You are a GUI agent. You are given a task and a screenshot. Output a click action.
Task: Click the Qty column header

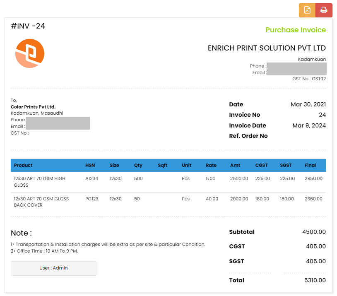tap(138, 165)
